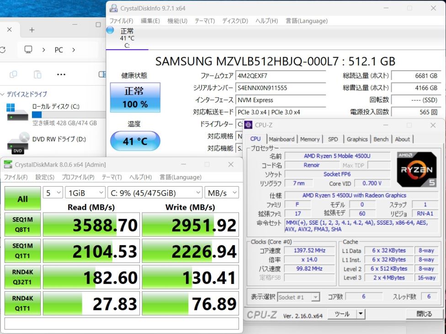Click the monitor icon in address bar
The width and height of the screenshot is (446, 334).
[28, 50]
